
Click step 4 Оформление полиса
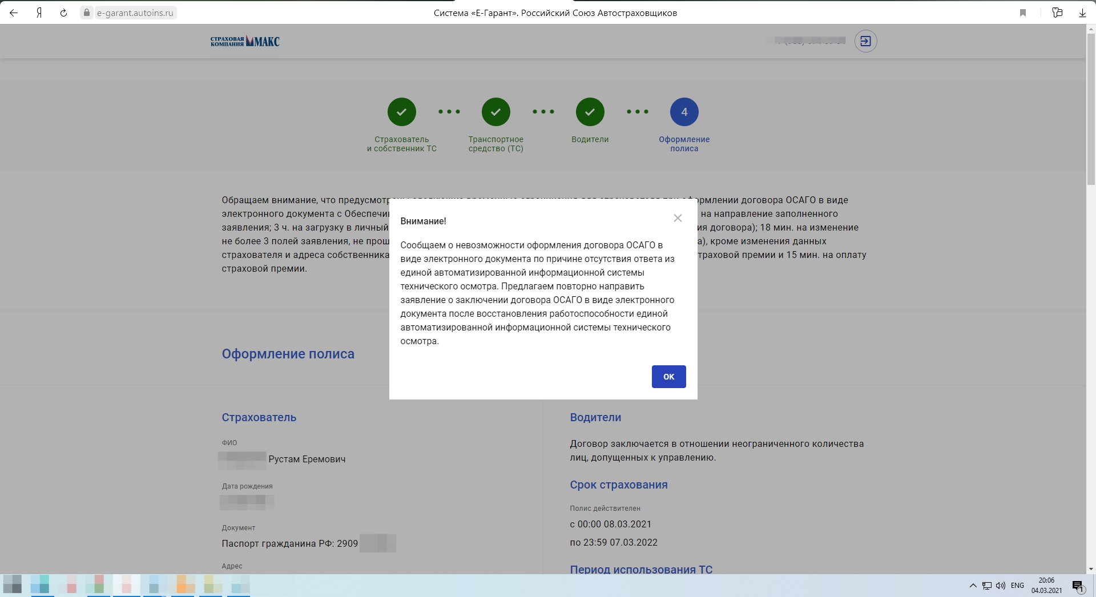684,112
